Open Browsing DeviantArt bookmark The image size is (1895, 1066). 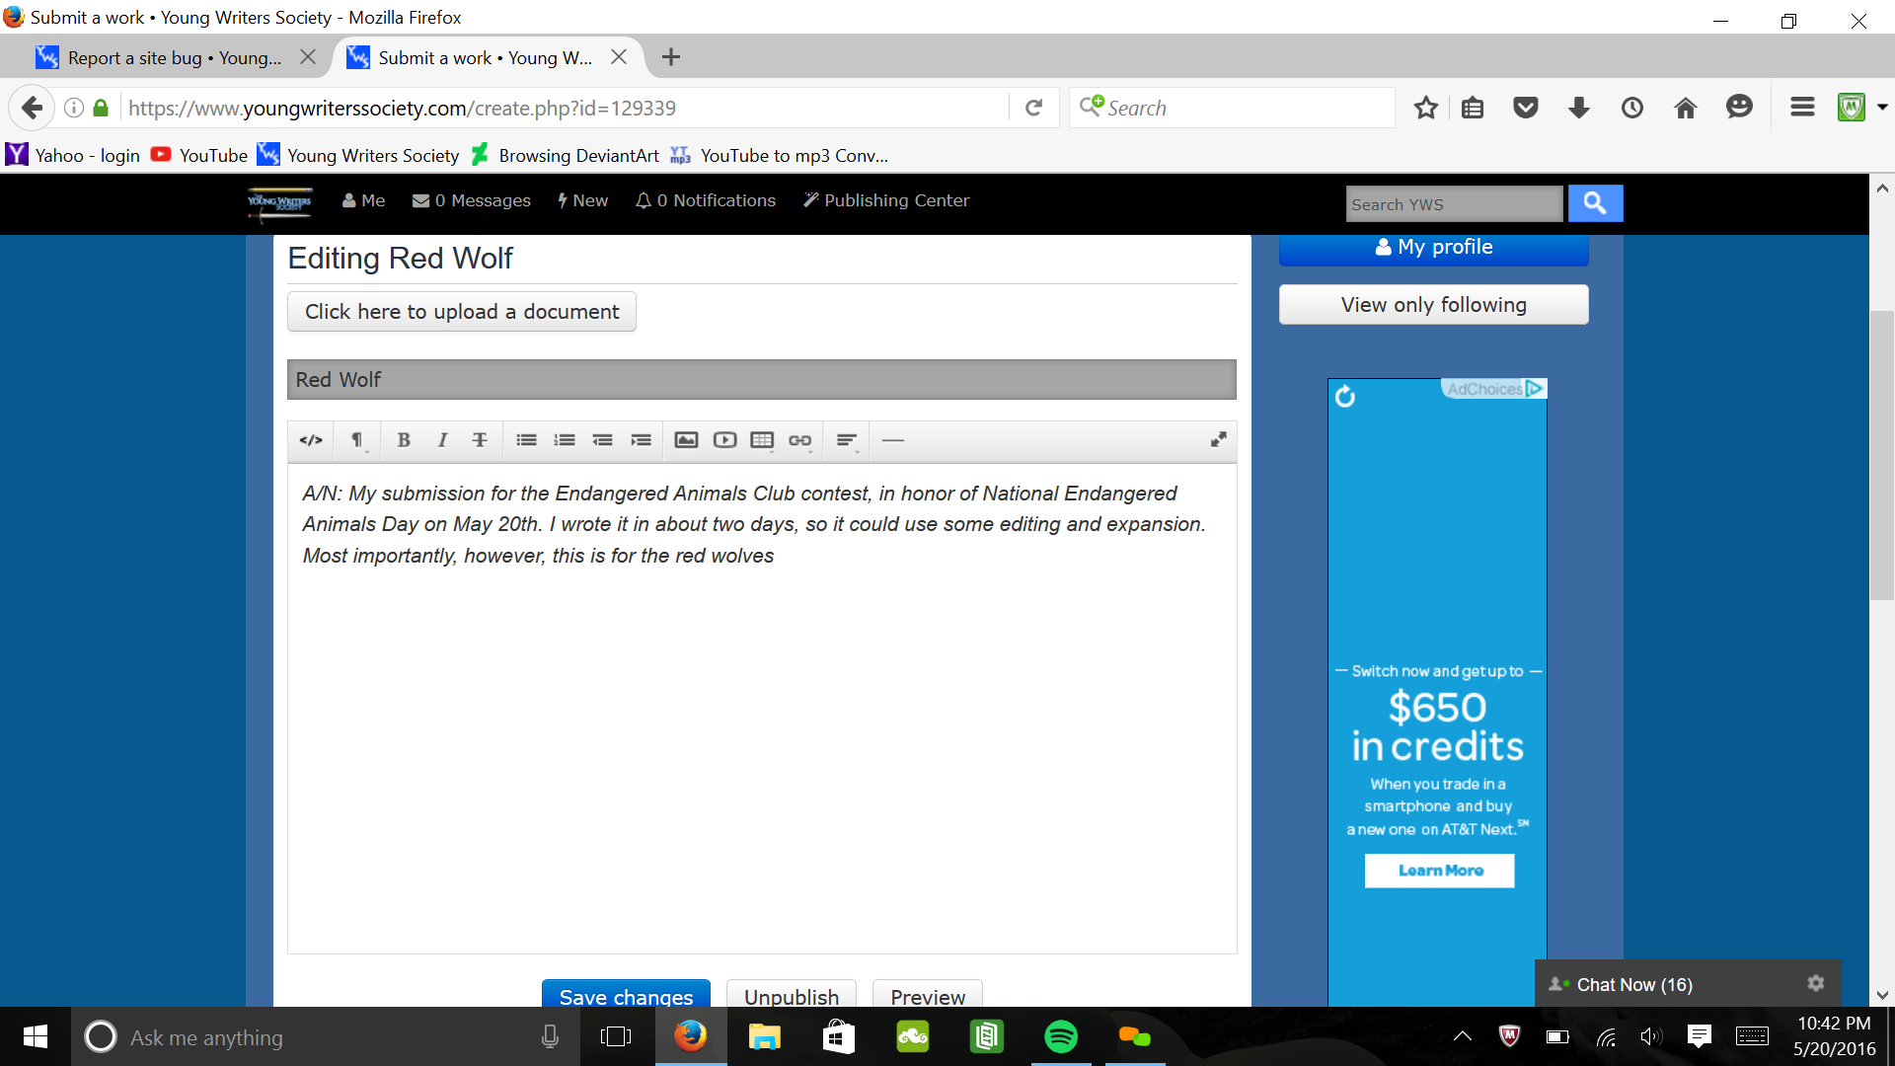565,155
